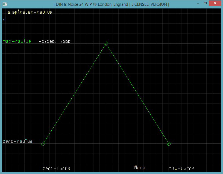The width and height of the screenshot is (223, 174).
Task: Click the max-turns label
Action: pos(181,169)
